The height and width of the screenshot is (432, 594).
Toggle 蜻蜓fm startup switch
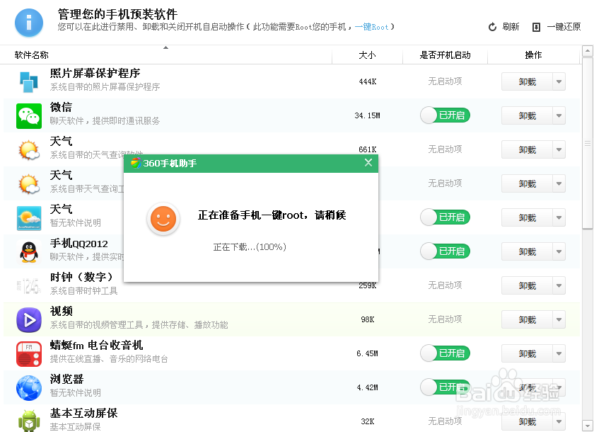[445, 353]
